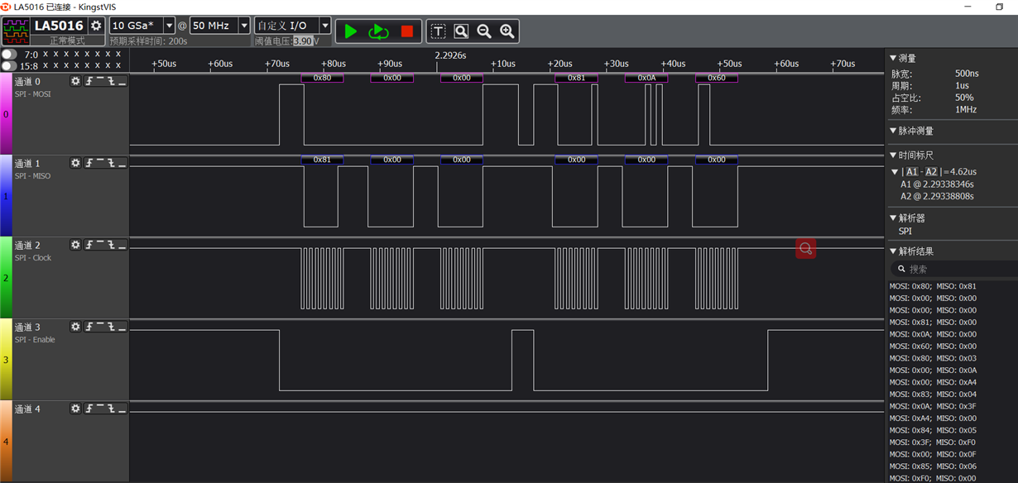Set falling-edge trigger on 通道 0
Image resolution: width=1018 pixels, height=483 pixels.
pos(111,81)
